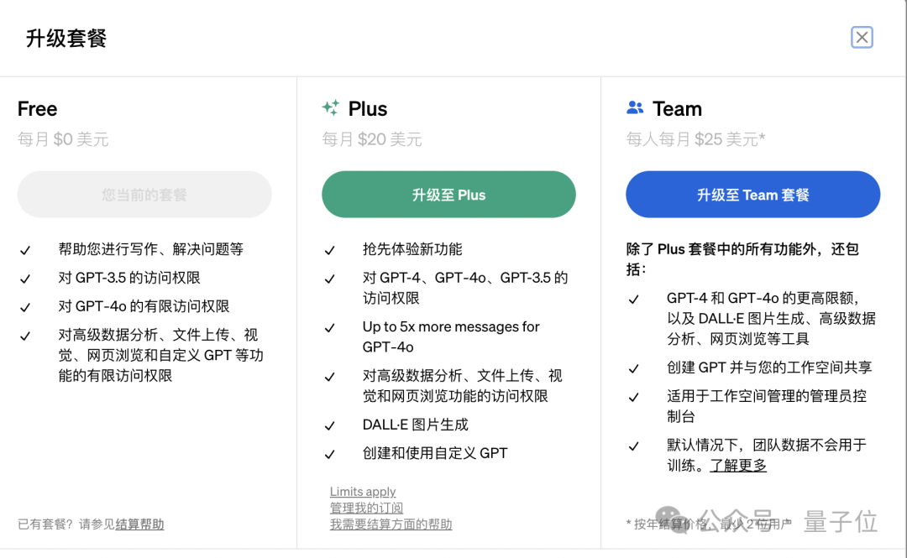This screenshot has width=907, height=558.
Task: Click 创建和使用自定义 GPT feature text
Action: click(x=435, y=453)
